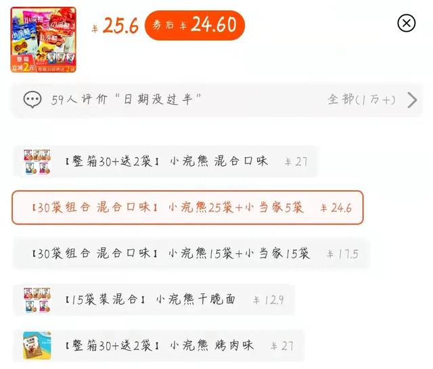Click ¥17.5 price on 15袋+15袋 option
The height and width of the screenshot is (369, 433).
click(x=342, y=254)
